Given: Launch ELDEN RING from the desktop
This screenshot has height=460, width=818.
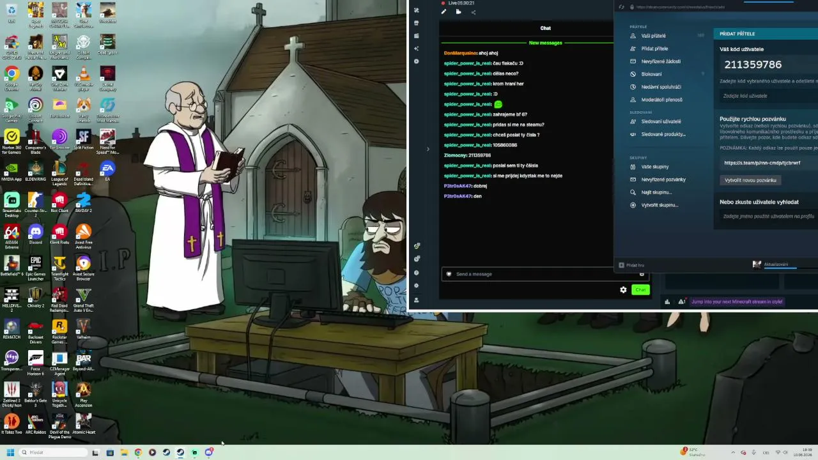Looking at the screenshot, I should click(x=36, y=172).
